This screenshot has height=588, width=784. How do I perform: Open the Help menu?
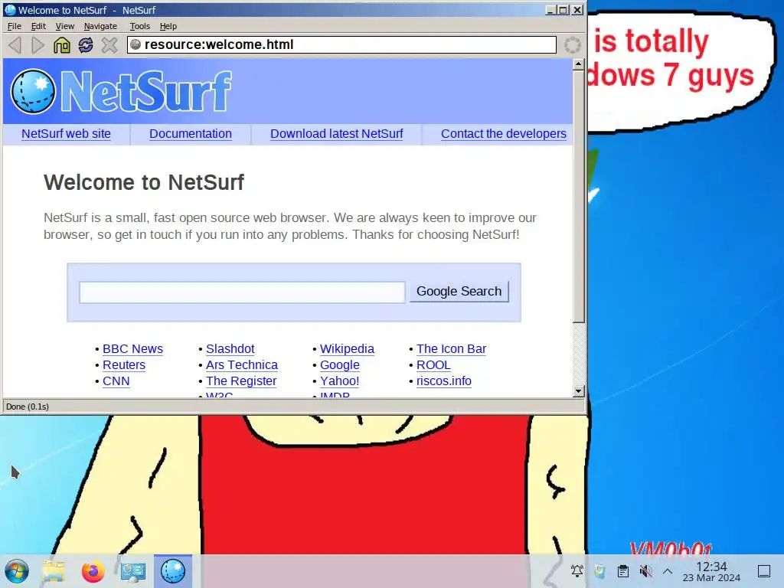click(168, 26)
